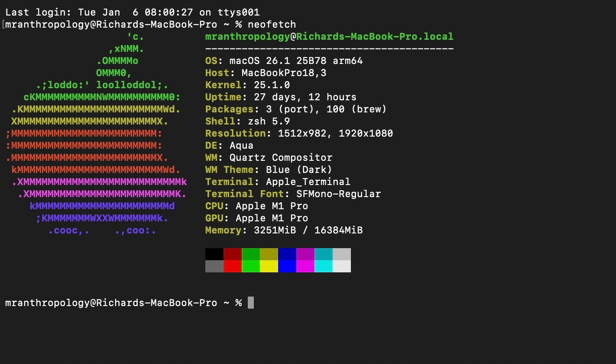Click the Resolution 1512x982 line
616x364 pixels.
pyautogui.click(x=299, y=134)
